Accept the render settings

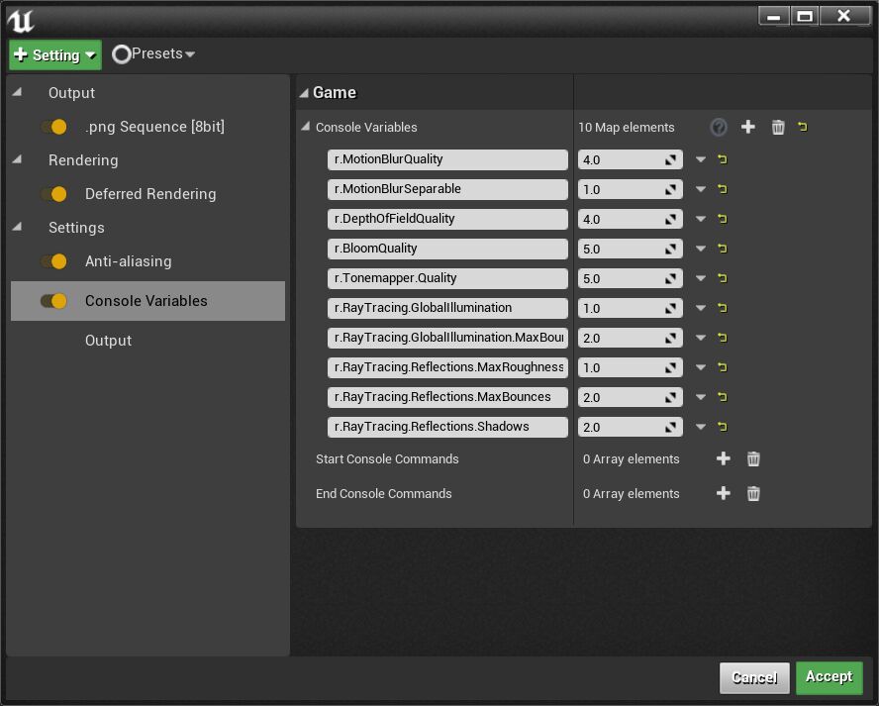pos(829,677)
